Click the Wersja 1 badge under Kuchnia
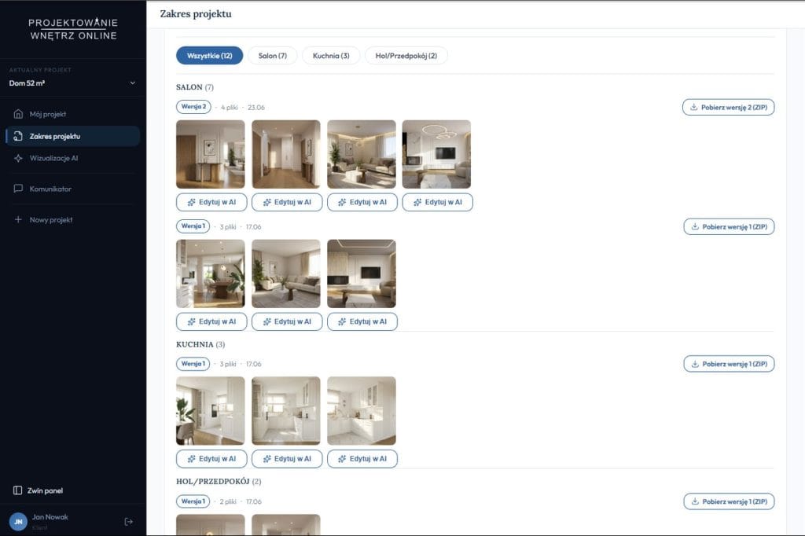805x536 pixels. tap(193, 364)
